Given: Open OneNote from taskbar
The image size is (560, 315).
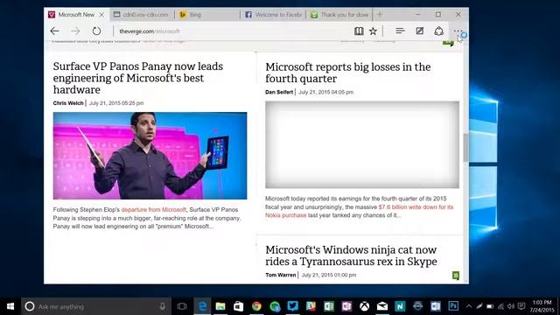Looking at the screenshot, I should click(346, 306).
